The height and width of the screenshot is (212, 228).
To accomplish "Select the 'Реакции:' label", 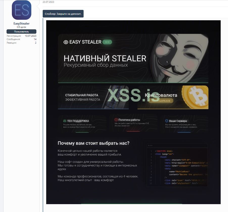I will [x=12, y=43].
